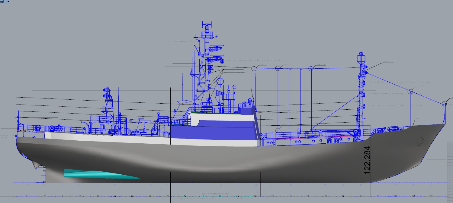Select the large circle beside main mast
Viewport: 453px width, 203px height.
click(x=220, y=81)
